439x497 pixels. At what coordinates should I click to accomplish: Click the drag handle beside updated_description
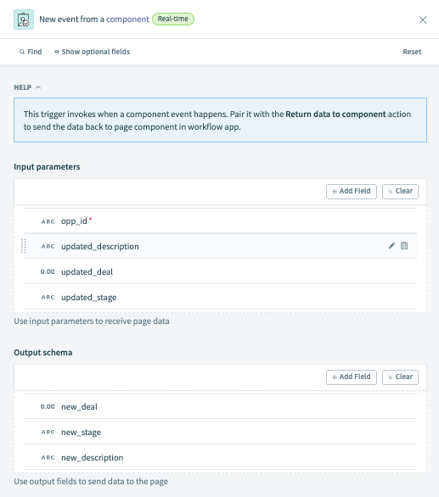pos(23,246)
